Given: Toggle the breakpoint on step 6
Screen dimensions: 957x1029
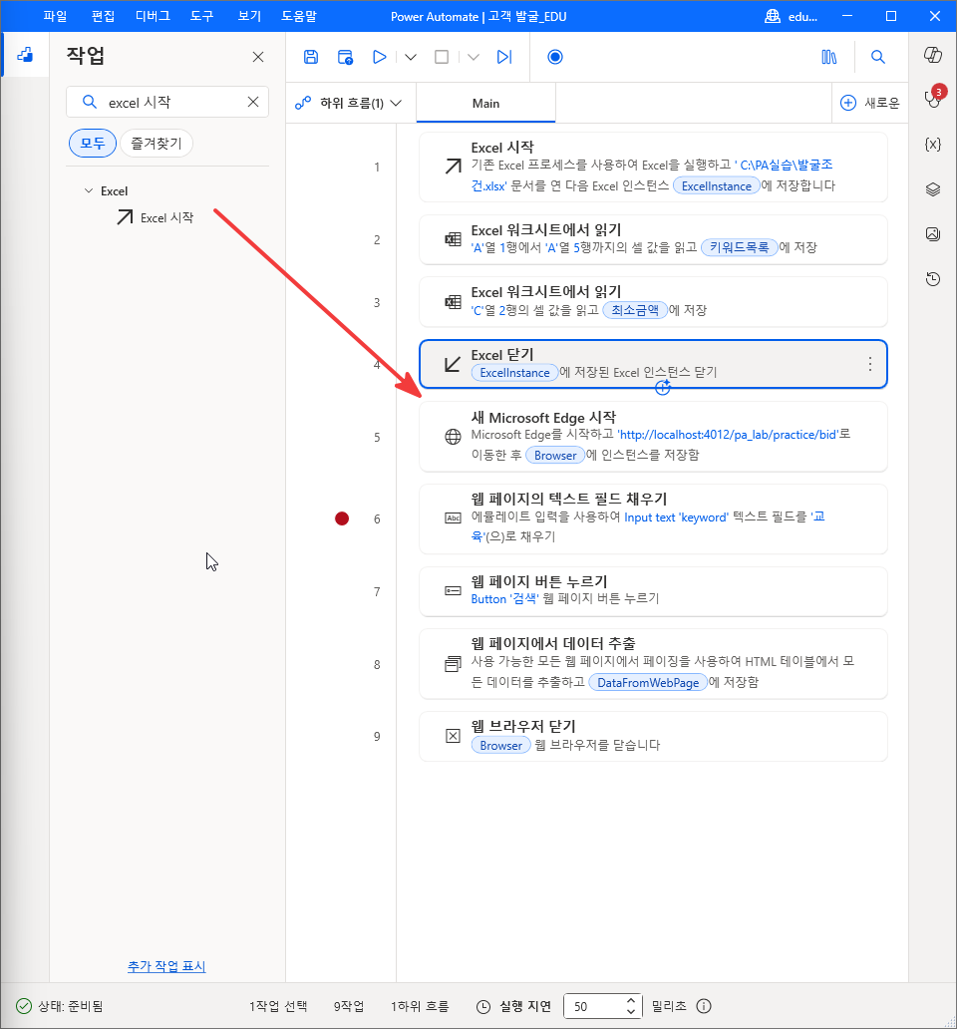Looking at the screenshot, I should click(342, 519).
